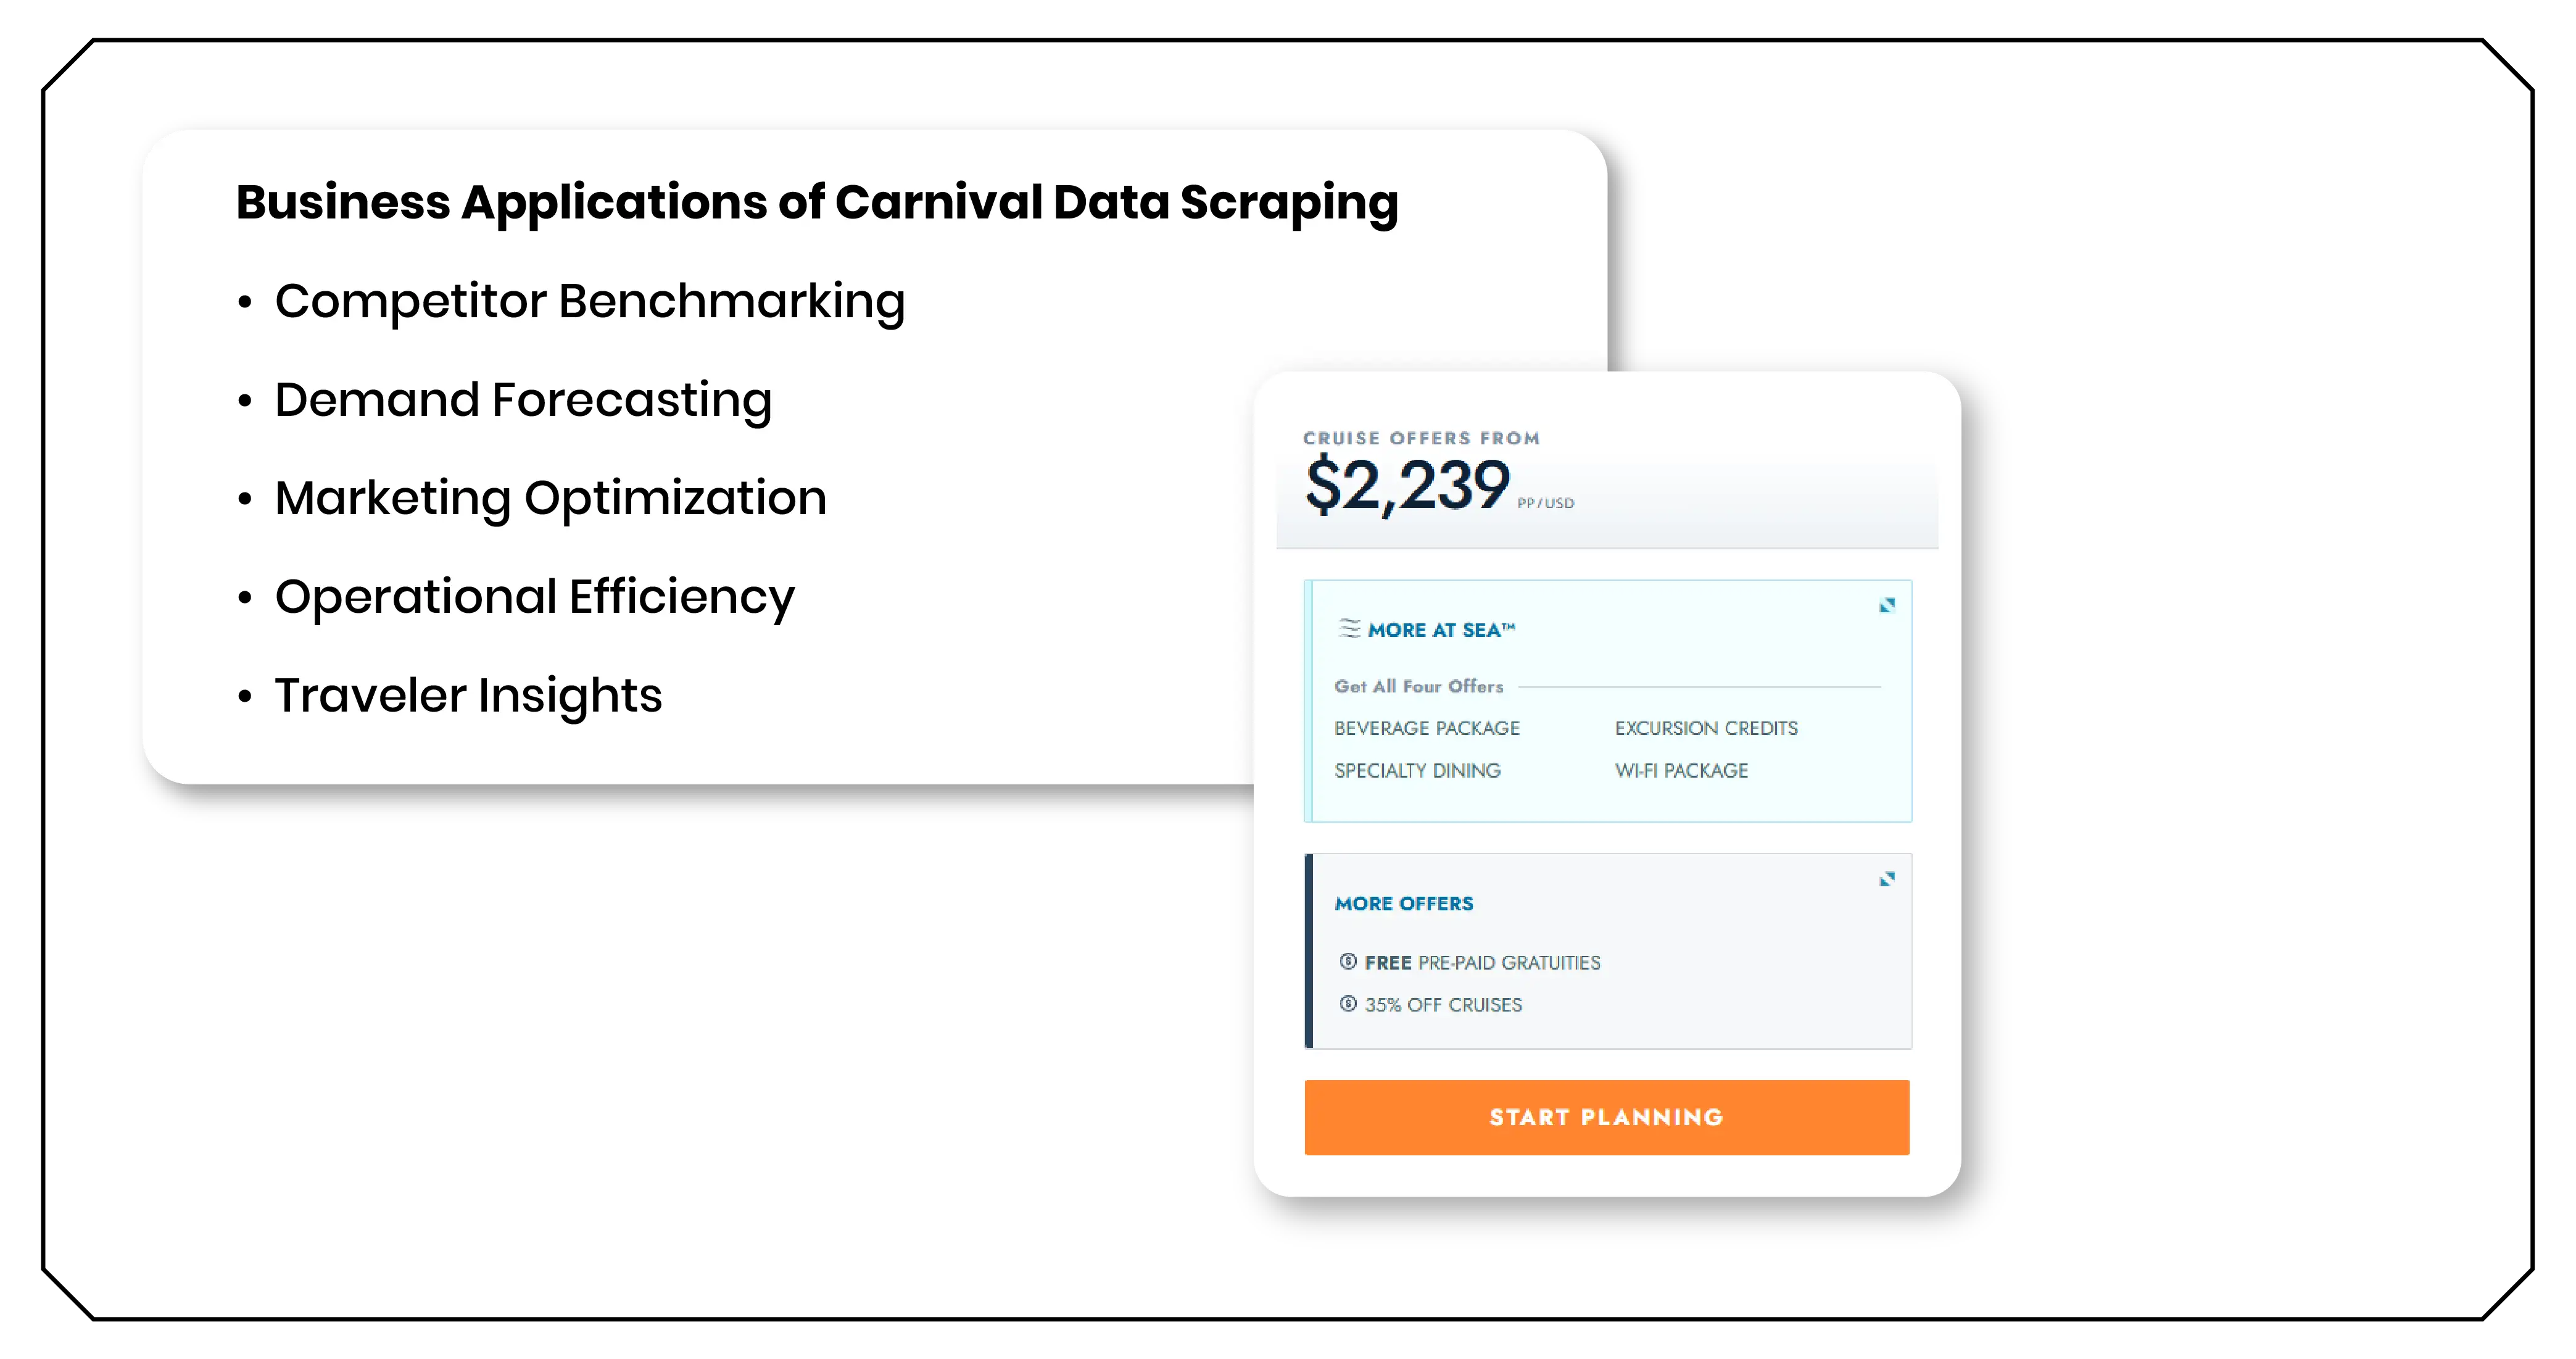Click the divider line after Get All Four Offers
Image resolution: width=2576 pixels, height=1359 pixels.
point(1693,686)
